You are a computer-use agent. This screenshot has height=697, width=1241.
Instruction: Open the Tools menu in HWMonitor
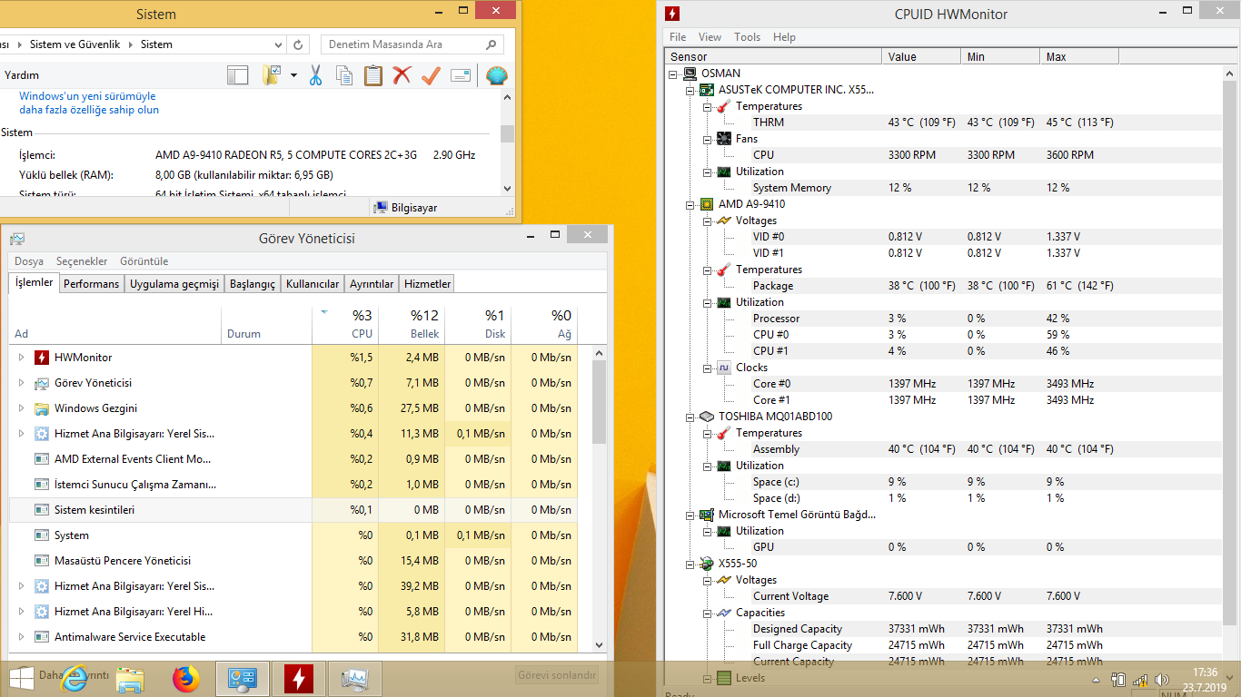coord(747,37)
